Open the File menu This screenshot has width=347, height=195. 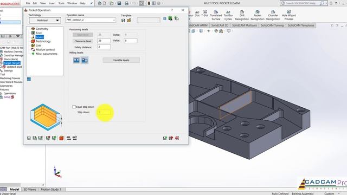[x=28, y=3]
